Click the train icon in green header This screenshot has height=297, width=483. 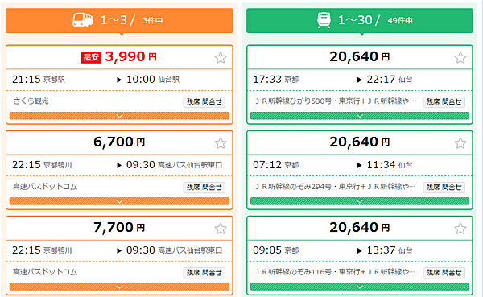coord(324,20)
